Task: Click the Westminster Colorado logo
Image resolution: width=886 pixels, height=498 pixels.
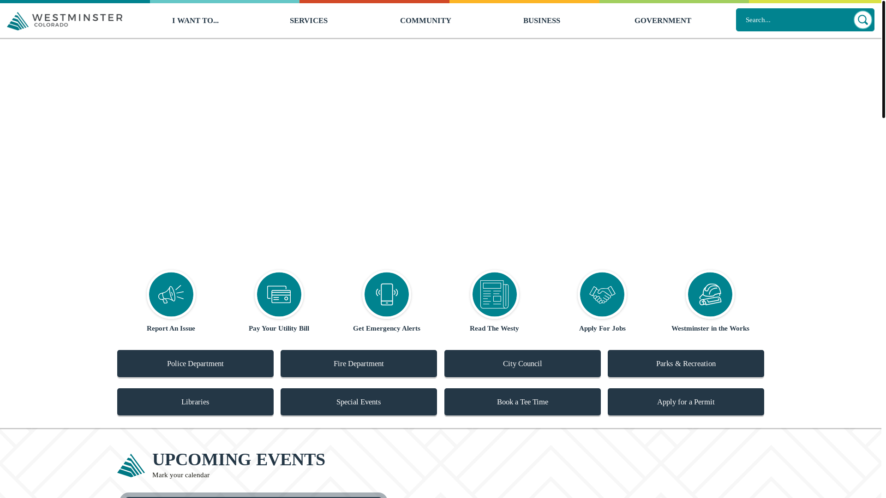Action: (65, 21)
